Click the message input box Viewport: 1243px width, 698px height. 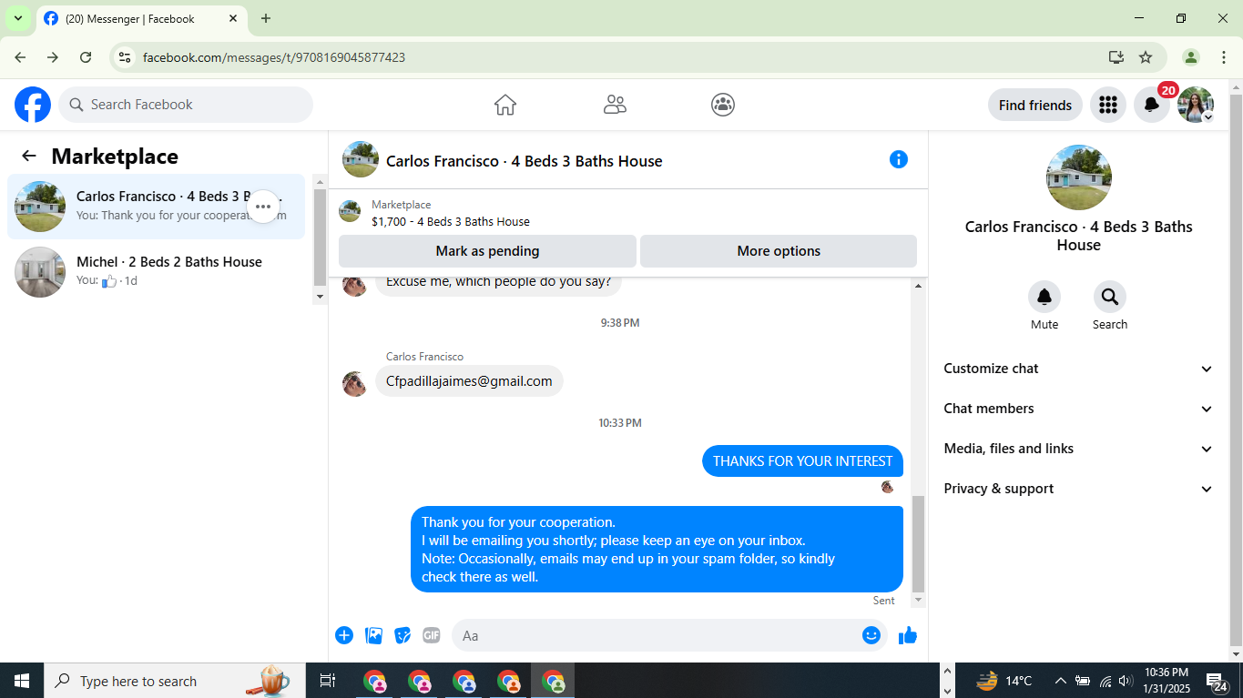point(671,635)
